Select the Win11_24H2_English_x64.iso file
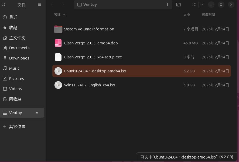 90,85
